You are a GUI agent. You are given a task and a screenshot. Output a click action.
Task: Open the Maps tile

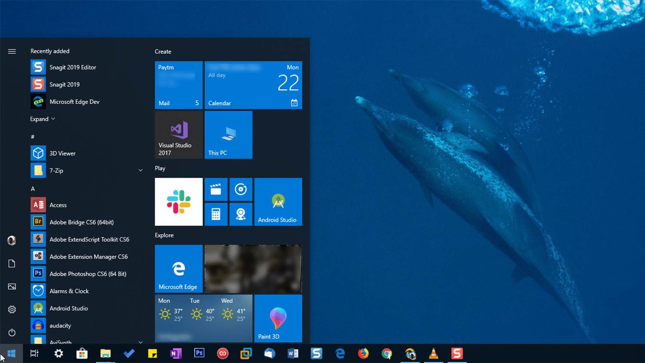point(241,214)
